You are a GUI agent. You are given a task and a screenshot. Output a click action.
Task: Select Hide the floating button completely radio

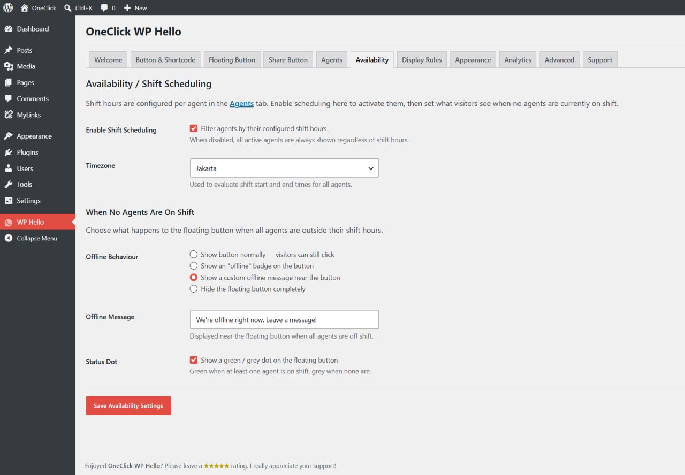[x=194, y=289]
